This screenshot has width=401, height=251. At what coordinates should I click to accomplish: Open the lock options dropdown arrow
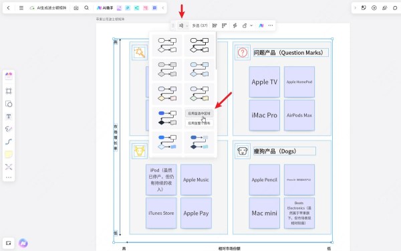click(251, 25)
